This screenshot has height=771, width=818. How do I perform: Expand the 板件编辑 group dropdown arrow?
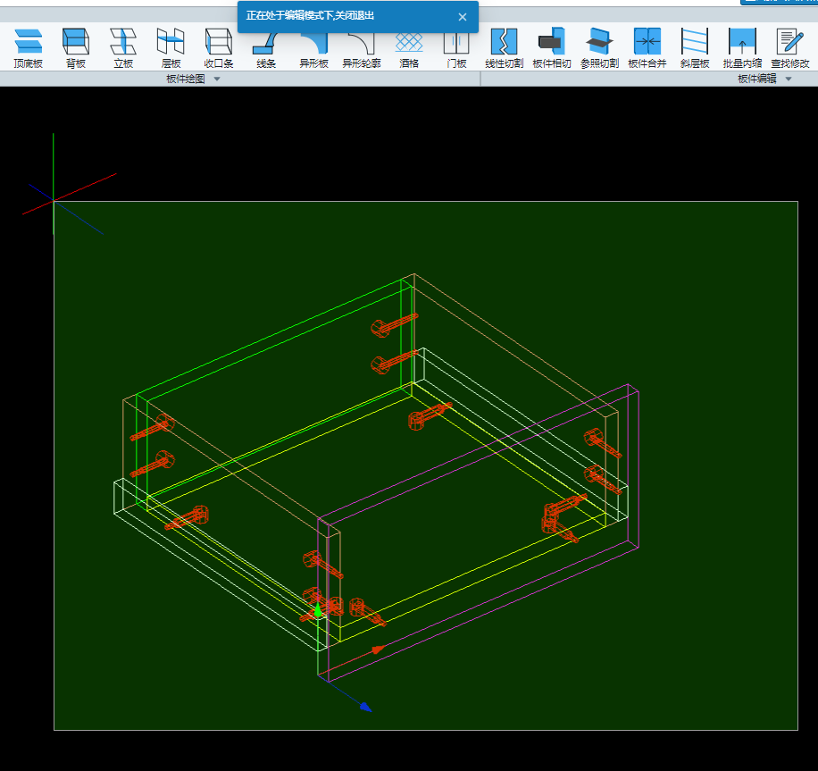[x=789, y=80]
